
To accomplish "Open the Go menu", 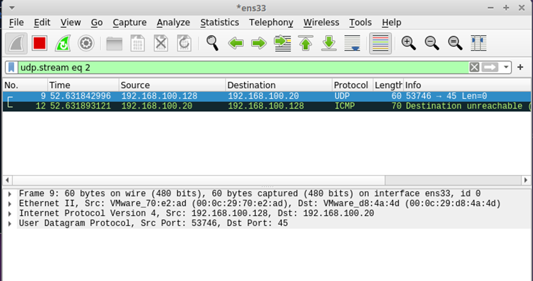I will coord(96,23).
